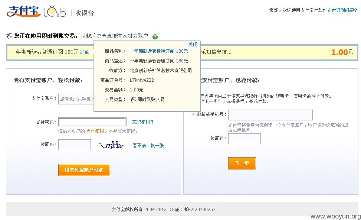Click the orange 支付密码 hint text
Image resolution: width=361 pixels, height=220 pixels.
click(95, 131)
